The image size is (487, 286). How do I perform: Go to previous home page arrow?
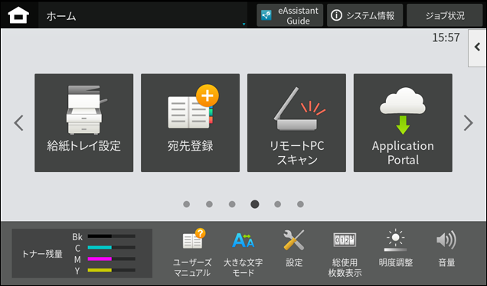[18, 123]
